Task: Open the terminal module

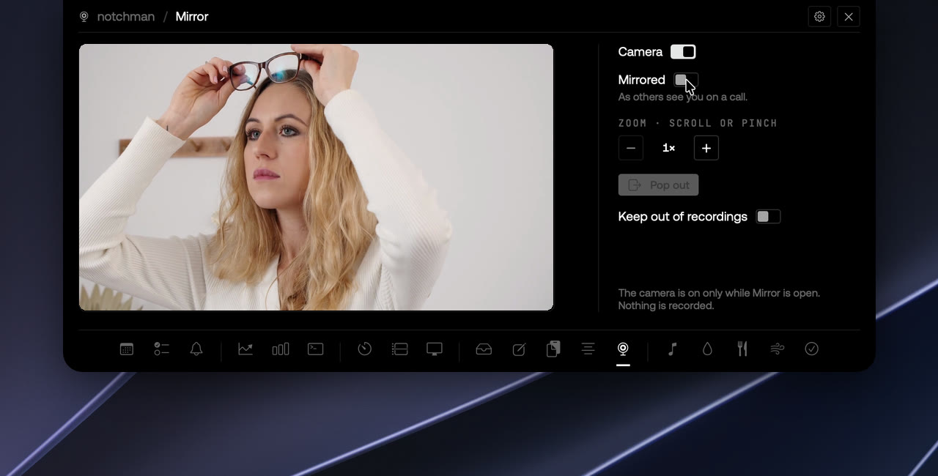Action: 316,349
